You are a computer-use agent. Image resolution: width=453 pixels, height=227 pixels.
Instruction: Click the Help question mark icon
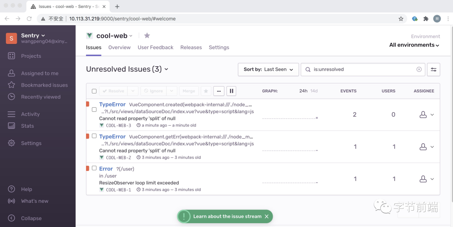[x=11, y=189]
